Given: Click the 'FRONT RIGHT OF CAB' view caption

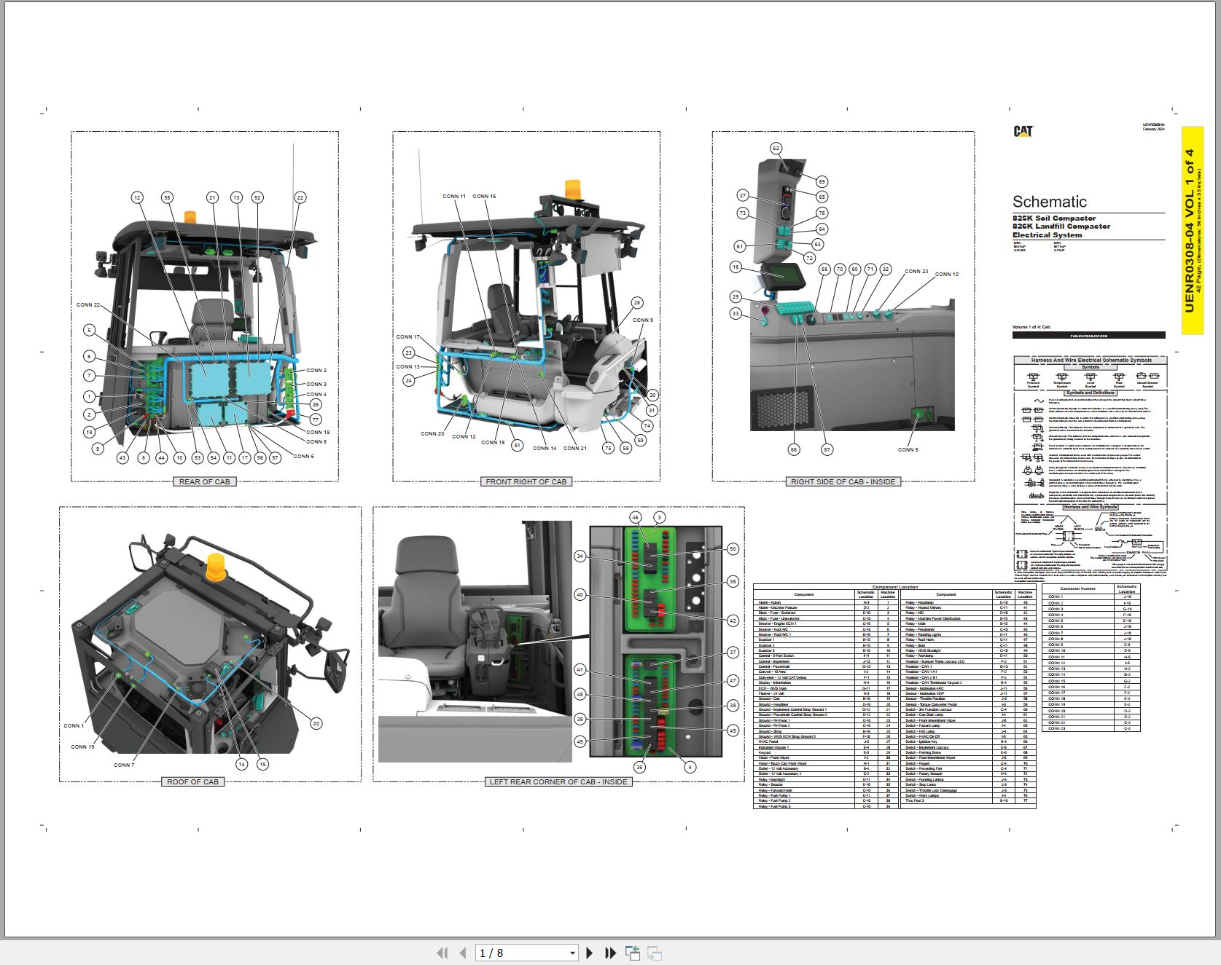Looking at the screenshot, I should [526, 481].
